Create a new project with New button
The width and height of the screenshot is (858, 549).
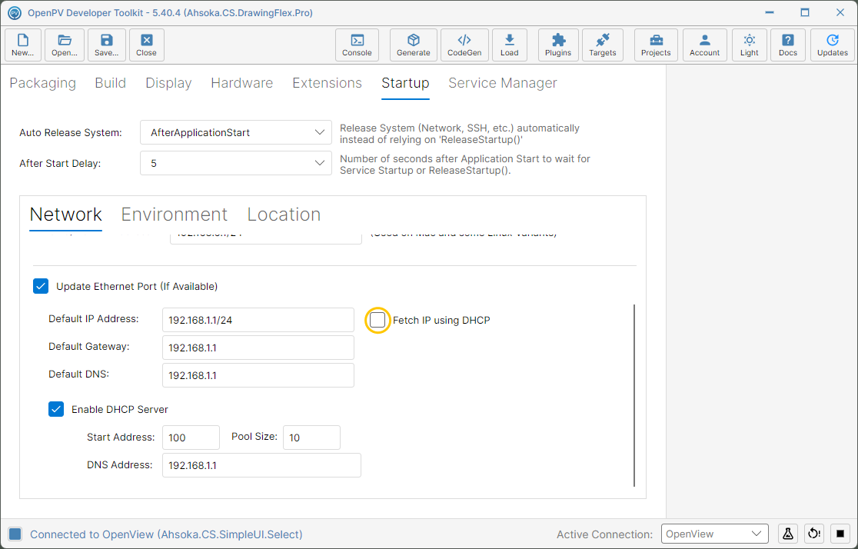coord(22,45)
